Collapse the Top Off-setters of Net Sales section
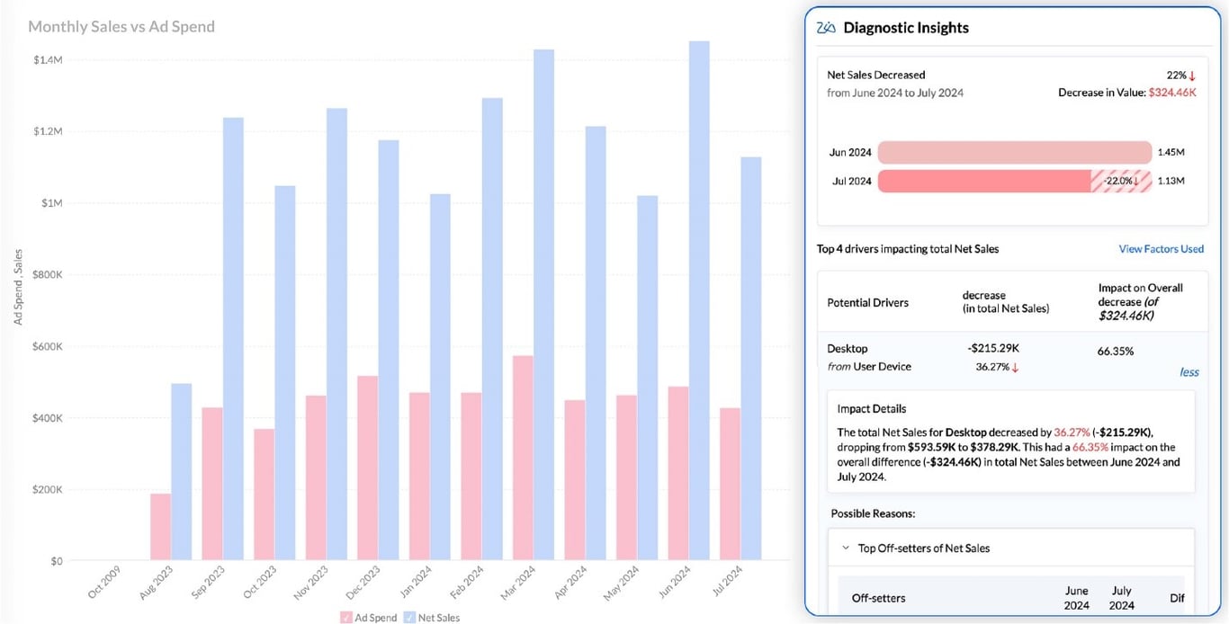 pyautogui.click(x=845, y=547)
